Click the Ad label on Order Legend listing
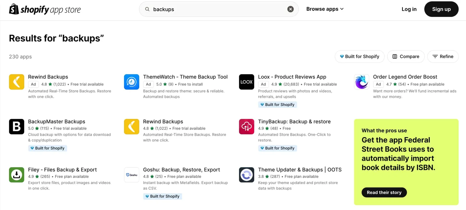Image resolution: width=466 pixels, height=210 pixels. click(x=378, y=84)
